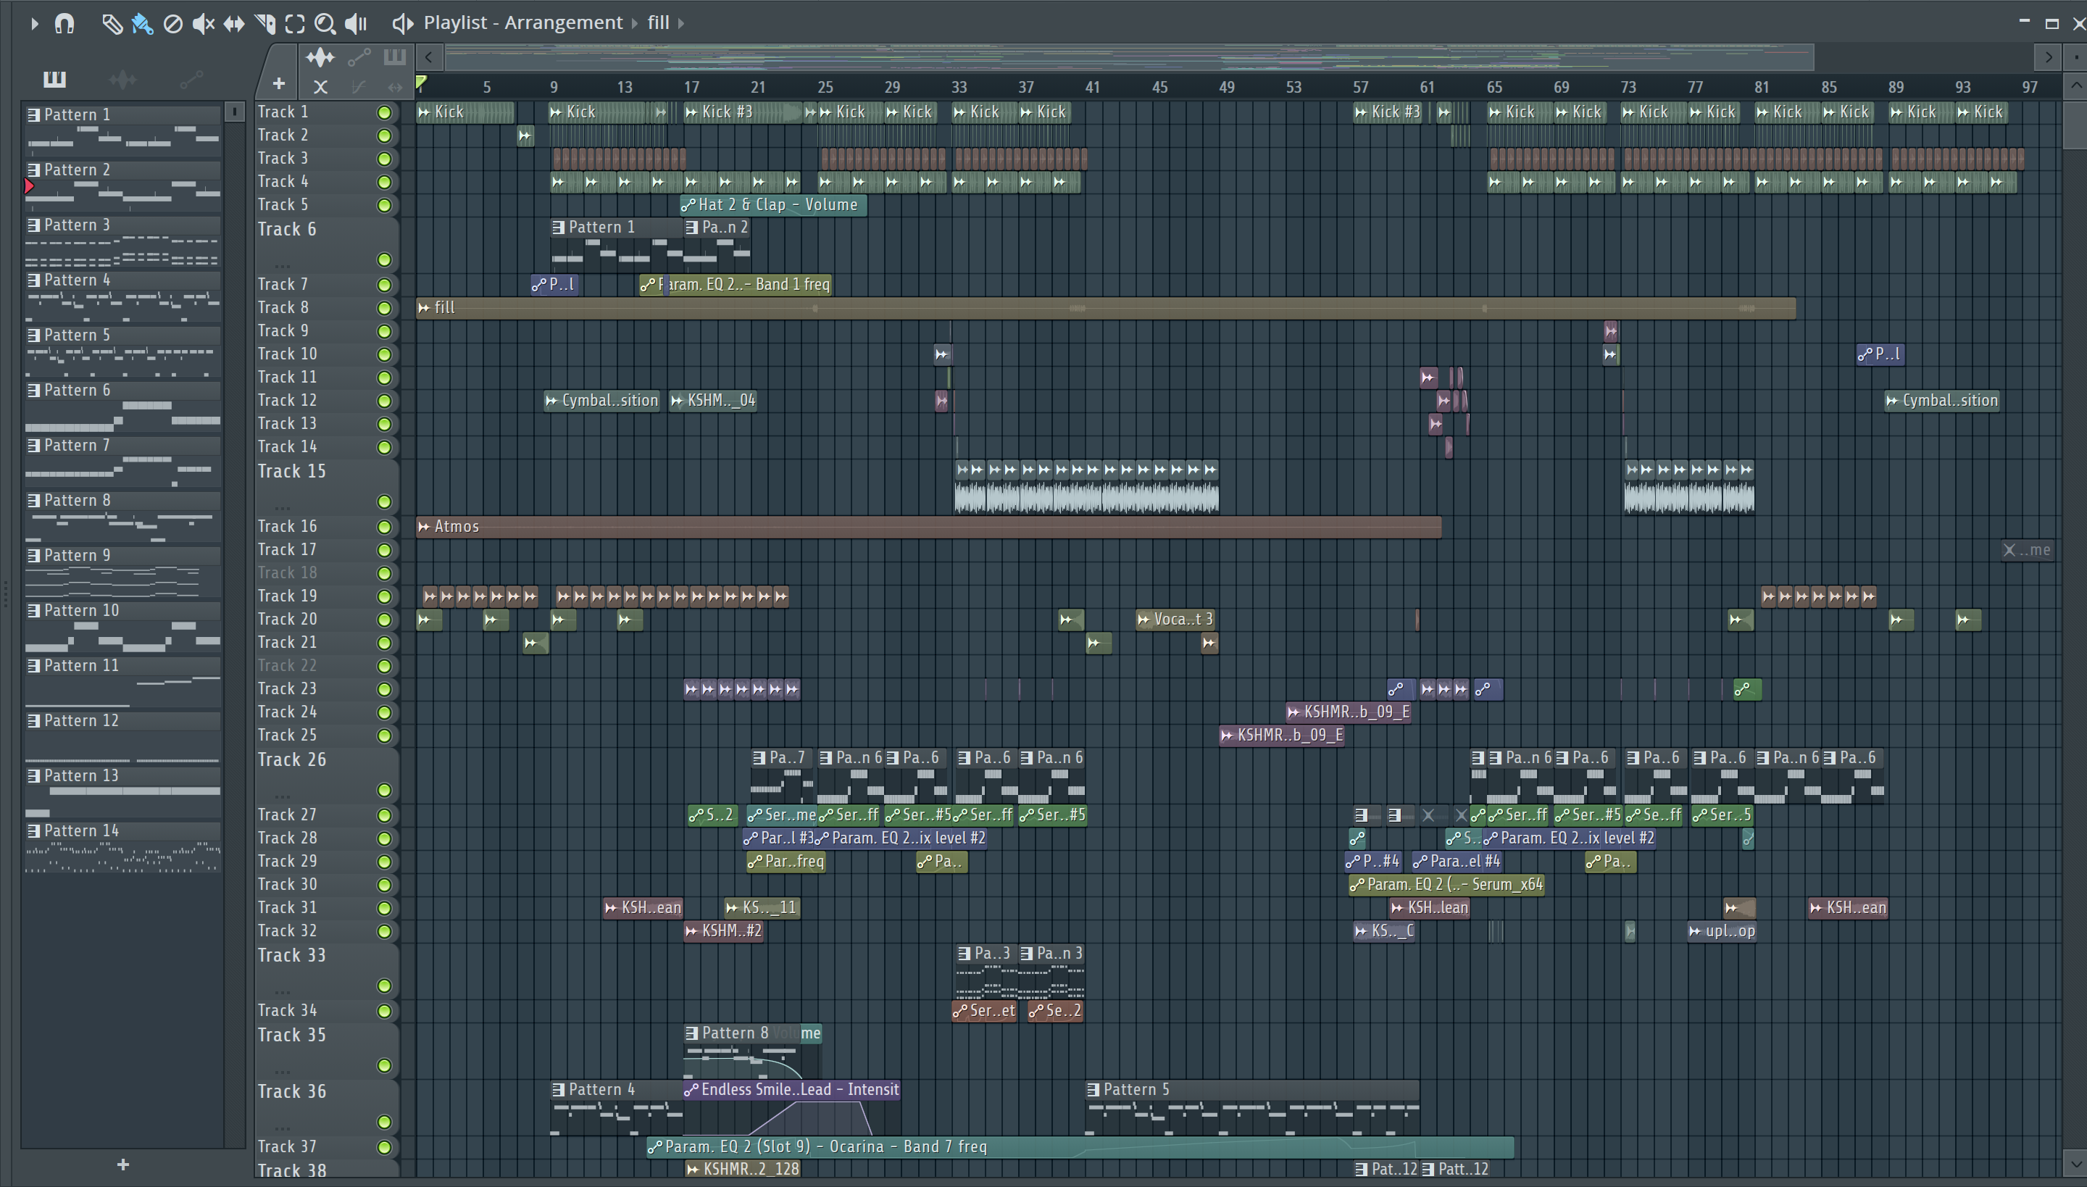Select the Track 15 header label
This screenshot has height=1187, width=2087.
[x=292, y=472]
